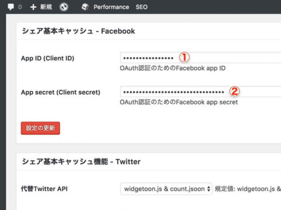Image resolution: width=281 pixels, height=210 pixels.
Task: Collapse the シェア基本キャッシュ機能 - Twitter panel header
Action: (x=149, y=162)
